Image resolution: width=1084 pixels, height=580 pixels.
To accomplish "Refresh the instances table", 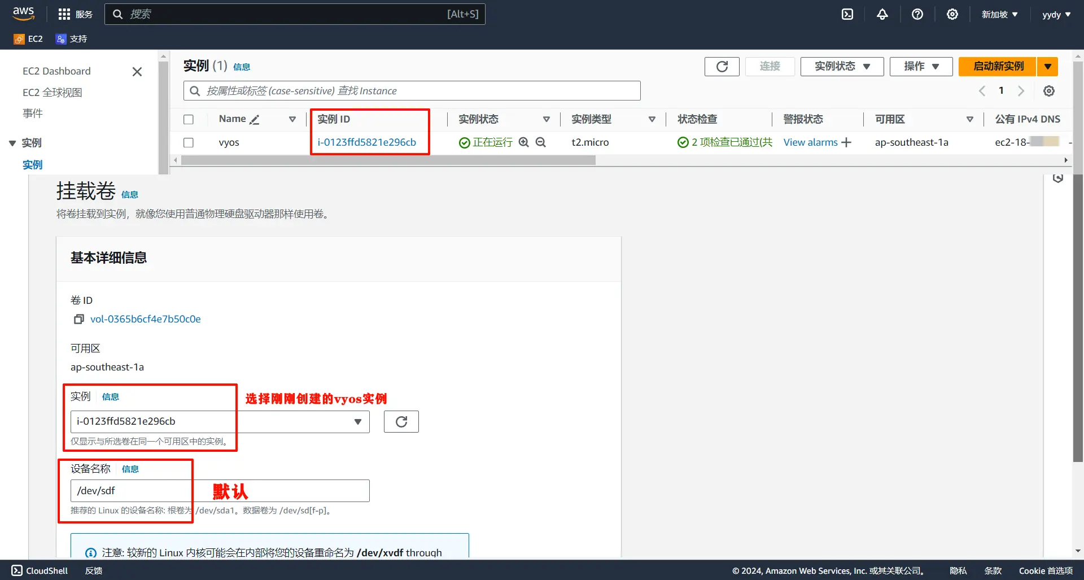I will (x=722, y=67).
